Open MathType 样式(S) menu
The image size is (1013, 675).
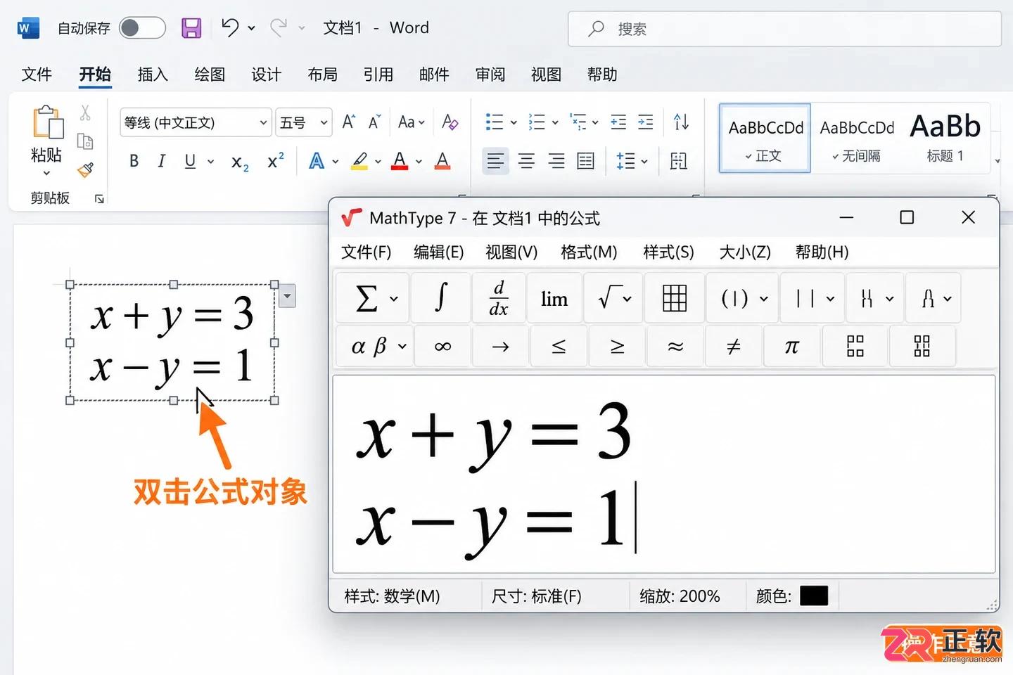click(x=668, y=252)
